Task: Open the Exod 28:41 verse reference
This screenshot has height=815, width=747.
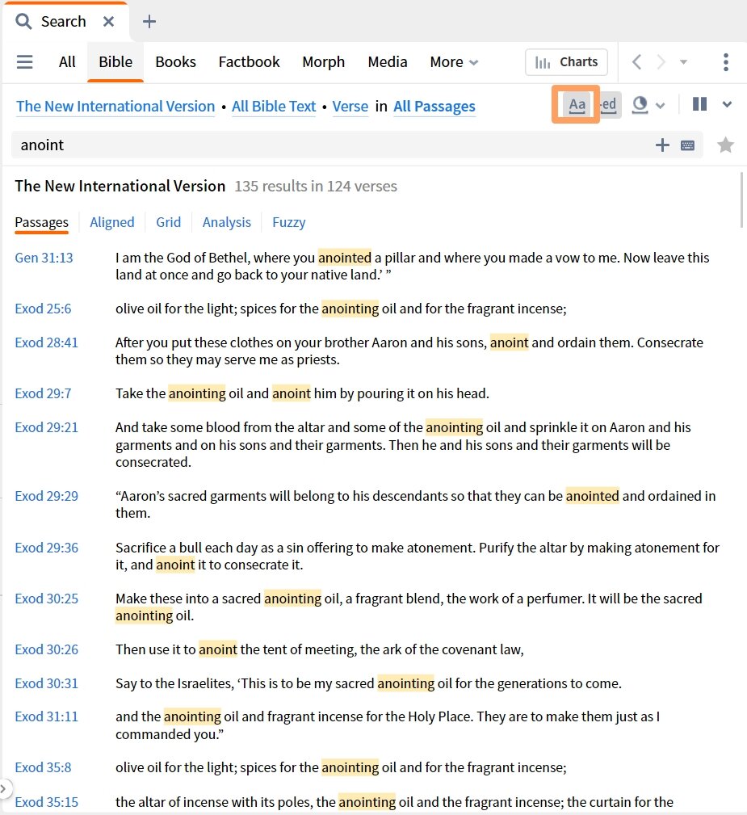Action: 46,342
